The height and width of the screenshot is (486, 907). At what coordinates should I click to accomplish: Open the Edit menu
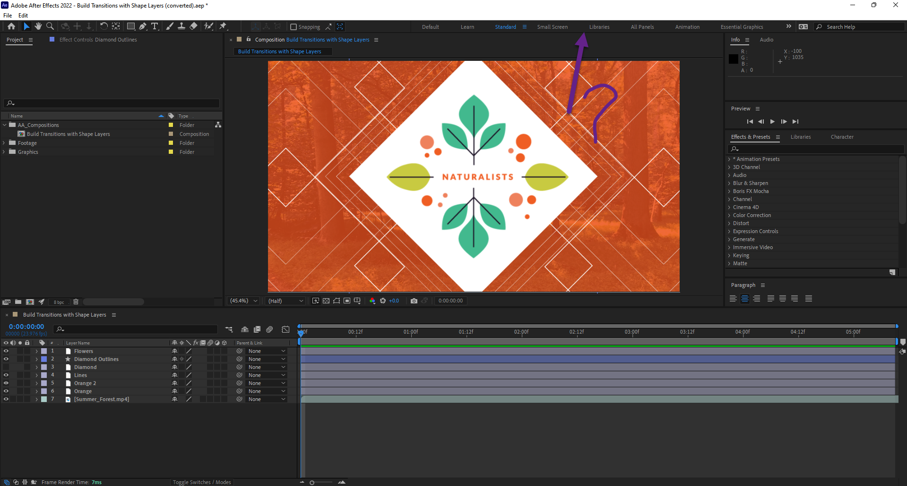(23, 15)
